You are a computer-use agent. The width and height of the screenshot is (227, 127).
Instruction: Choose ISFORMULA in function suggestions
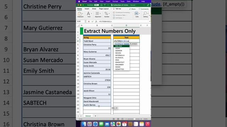tap(121, 55)
